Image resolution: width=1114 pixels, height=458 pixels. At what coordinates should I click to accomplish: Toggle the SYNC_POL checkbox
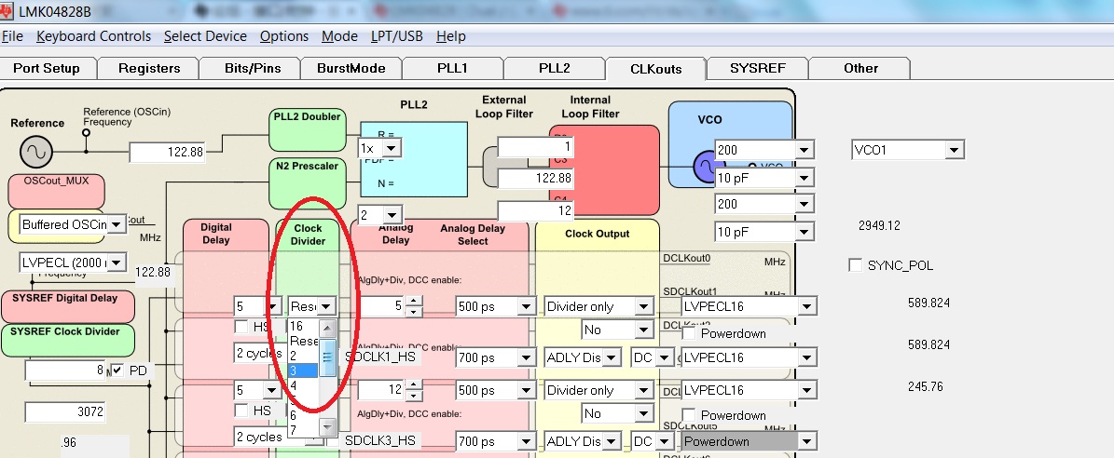[856, 265]
